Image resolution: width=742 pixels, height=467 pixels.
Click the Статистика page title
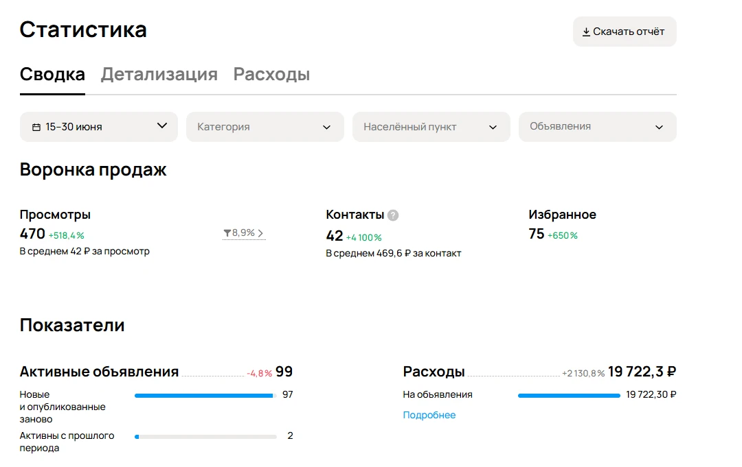[x=83, y=29]
